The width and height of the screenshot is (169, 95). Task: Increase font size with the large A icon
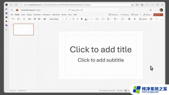(x=73, y=19)
